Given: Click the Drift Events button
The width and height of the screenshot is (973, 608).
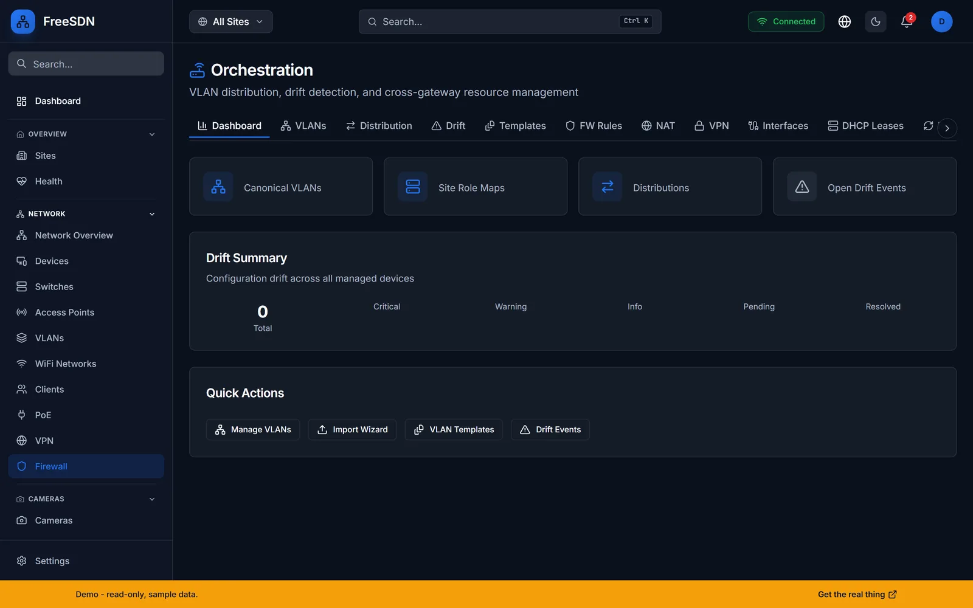Looking at the screenshot, I should (550, 429).
